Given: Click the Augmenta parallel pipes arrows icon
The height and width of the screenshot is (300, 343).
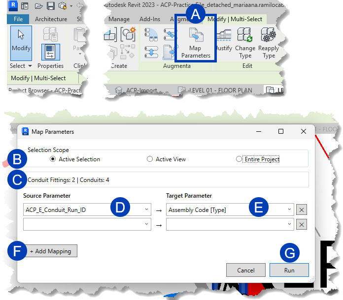Looking at the screenshot, I should (170, 34).
